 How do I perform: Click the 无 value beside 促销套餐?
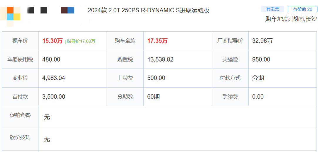pyautogui.click(x=47, y=117)
